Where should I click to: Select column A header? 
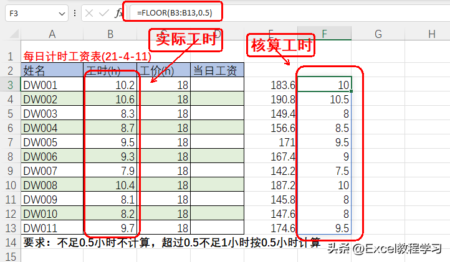click(x=52, y=34)
